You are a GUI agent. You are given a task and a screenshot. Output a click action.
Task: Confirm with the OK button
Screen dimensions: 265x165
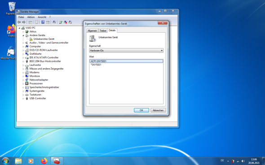(141, 110)
